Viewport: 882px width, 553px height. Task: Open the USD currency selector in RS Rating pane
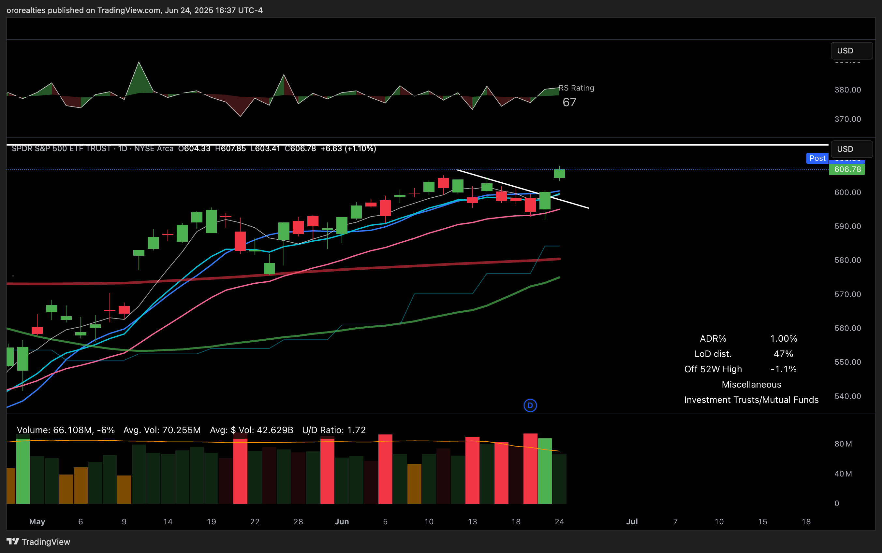coord(852,51)
